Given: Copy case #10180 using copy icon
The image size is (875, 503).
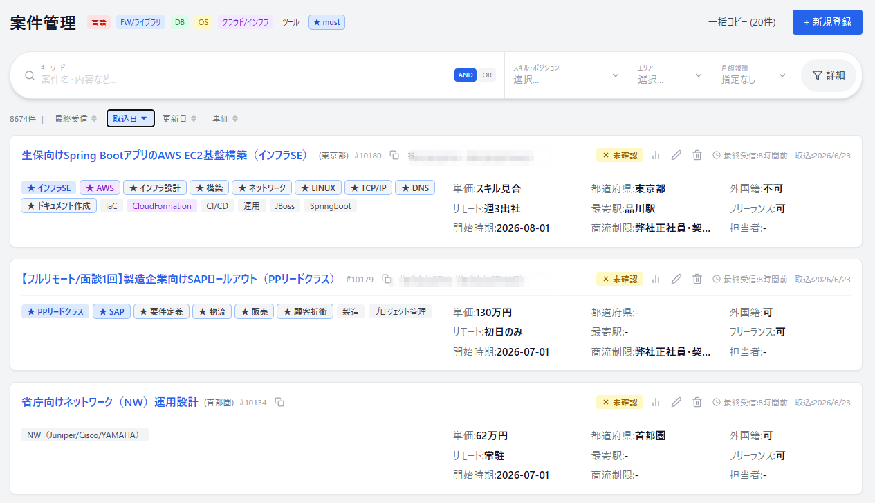Looking at the screenshot, I should point(394,155).
